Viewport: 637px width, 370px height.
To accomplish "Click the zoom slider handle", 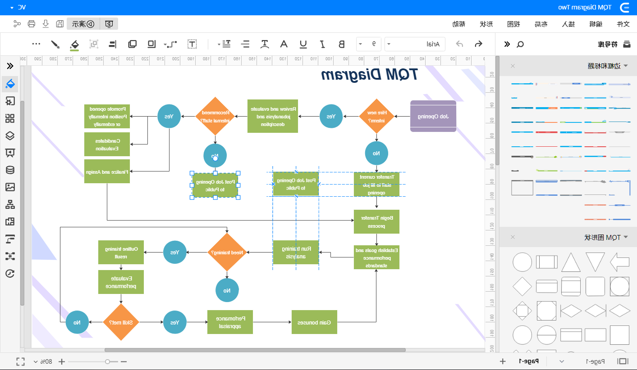I will click(107, 361).
